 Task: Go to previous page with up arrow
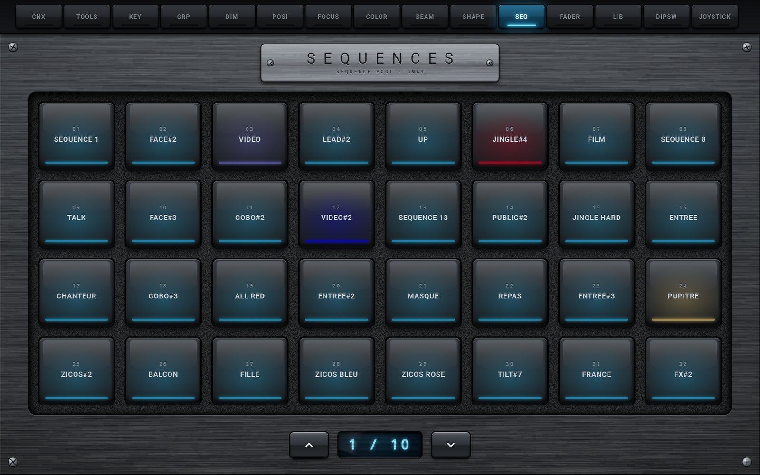(x=309, y=445)
